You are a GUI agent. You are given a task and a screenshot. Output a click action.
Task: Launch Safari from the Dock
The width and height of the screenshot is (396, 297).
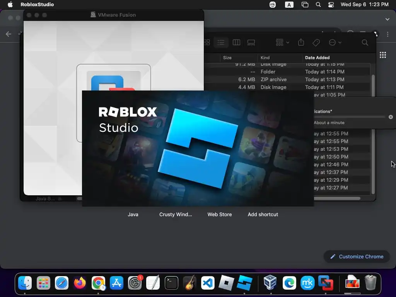point(61,283)
